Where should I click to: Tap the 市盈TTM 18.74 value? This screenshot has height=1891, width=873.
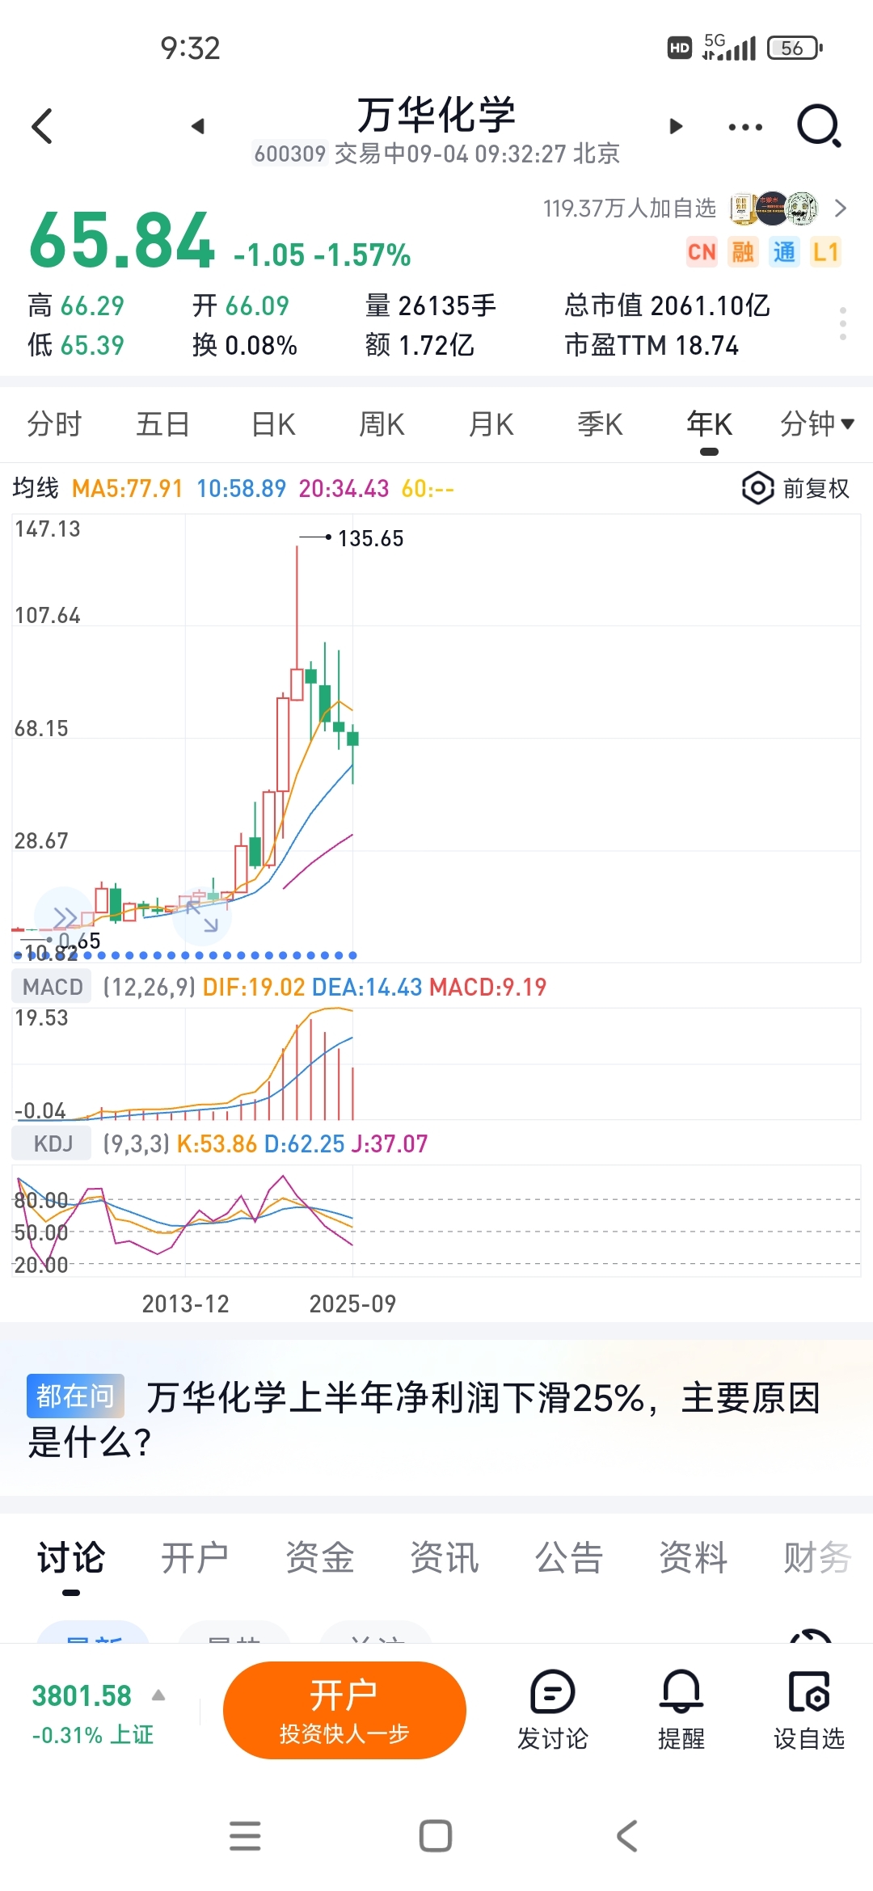click(652, 346)
